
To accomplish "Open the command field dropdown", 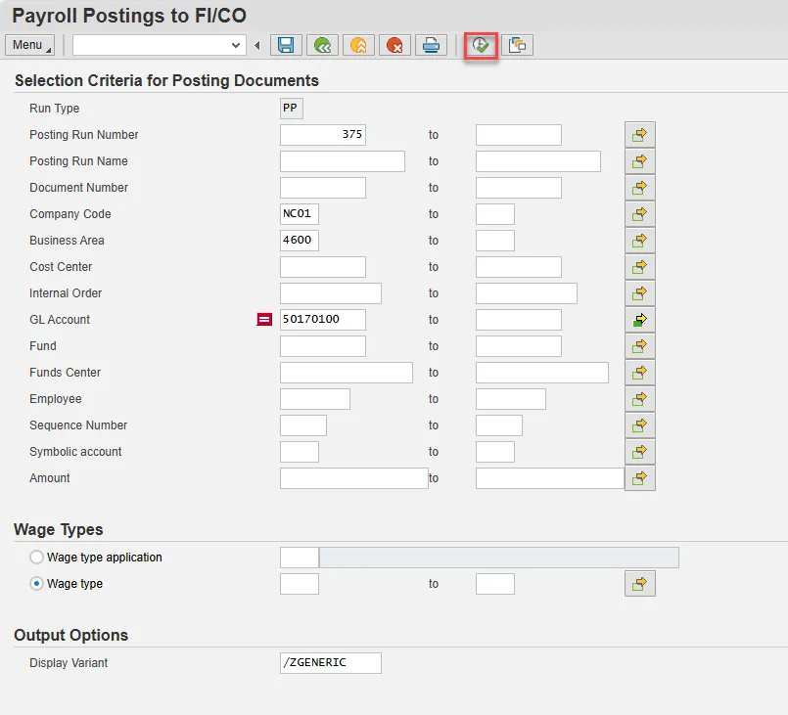I will (236, 45).
